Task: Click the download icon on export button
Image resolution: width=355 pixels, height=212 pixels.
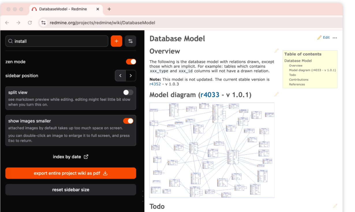Action: (x=105, y=173)
